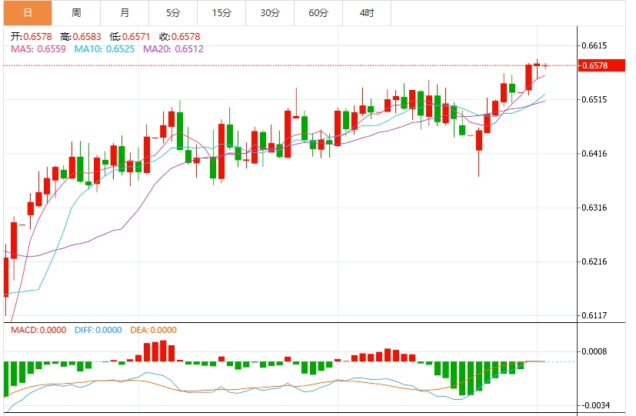Screen dimensions: 636x416
Task: Click the latest small candlestick at the current price line
Action: click(545, 65)
